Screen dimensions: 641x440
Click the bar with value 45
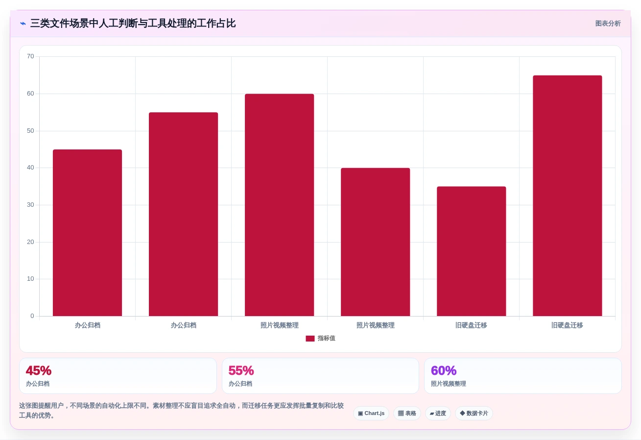click(87, 233)
